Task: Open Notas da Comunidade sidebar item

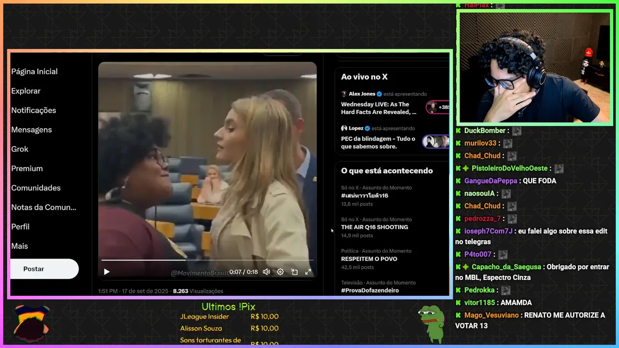Action: coord(44,207)
